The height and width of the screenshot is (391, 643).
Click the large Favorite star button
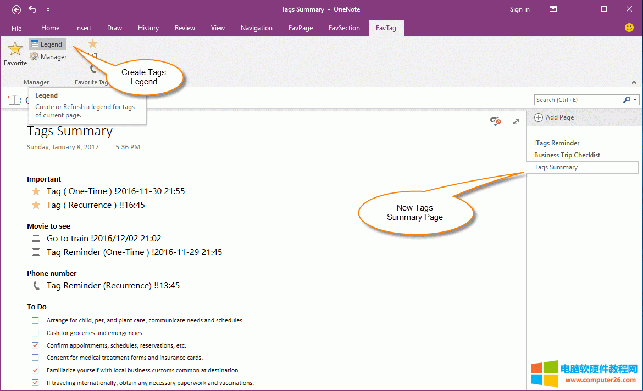pos(15,53)
